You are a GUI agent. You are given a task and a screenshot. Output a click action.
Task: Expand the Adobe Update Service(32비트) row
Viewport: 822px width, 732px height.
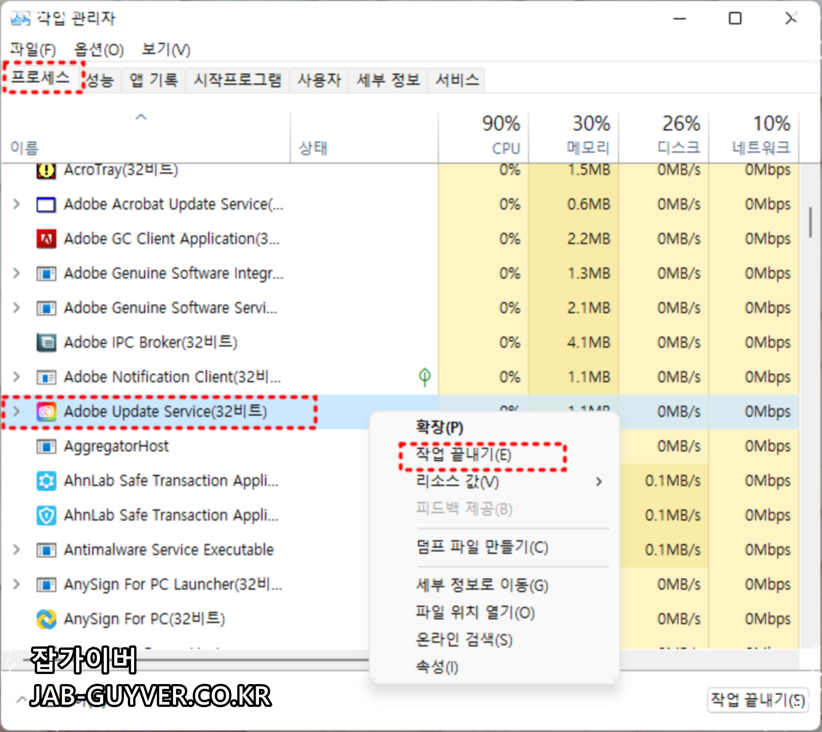16,411
